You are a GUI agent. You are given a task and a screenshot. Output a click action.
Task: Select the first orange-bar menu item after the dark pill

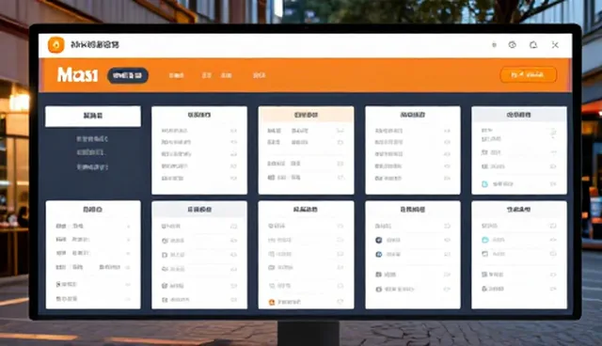pyautogui.click(x=176, y=75)
